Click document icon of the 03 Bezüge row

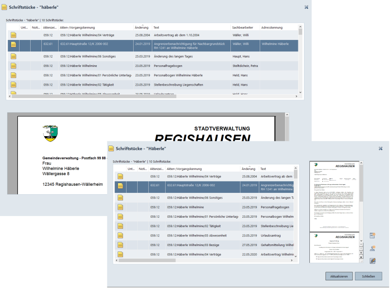coord(120,245)
